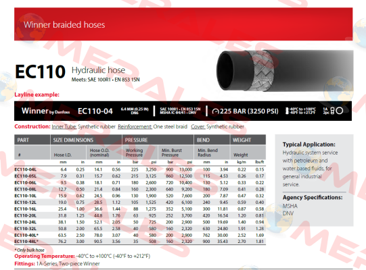Select part number EC110-04L
The height and width of the screenshot is (270, 366).
click(26, 169)
